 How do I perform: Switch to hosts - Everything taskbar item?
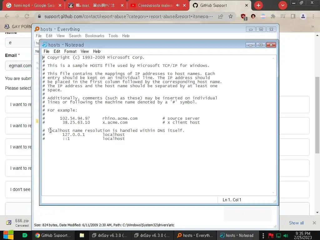click(x=195, y=235)
